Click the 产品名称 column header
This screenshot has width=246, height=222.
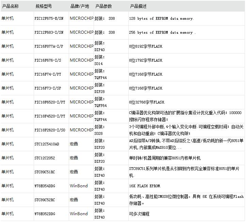point(10,6)
